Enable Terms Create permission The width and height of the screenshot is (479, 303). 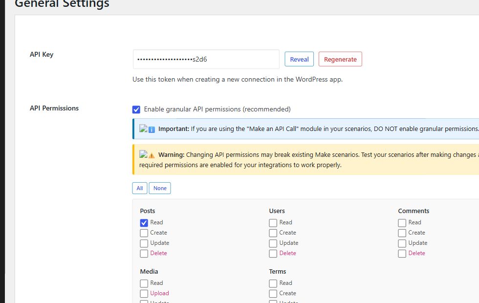pyautogui.click(x=273, y=294)
